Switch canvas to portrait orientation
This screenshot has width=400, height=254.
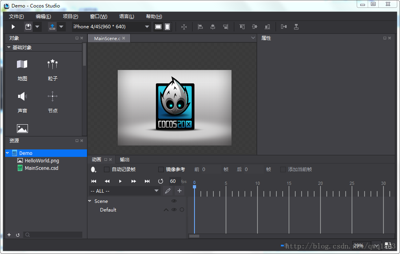167,27
